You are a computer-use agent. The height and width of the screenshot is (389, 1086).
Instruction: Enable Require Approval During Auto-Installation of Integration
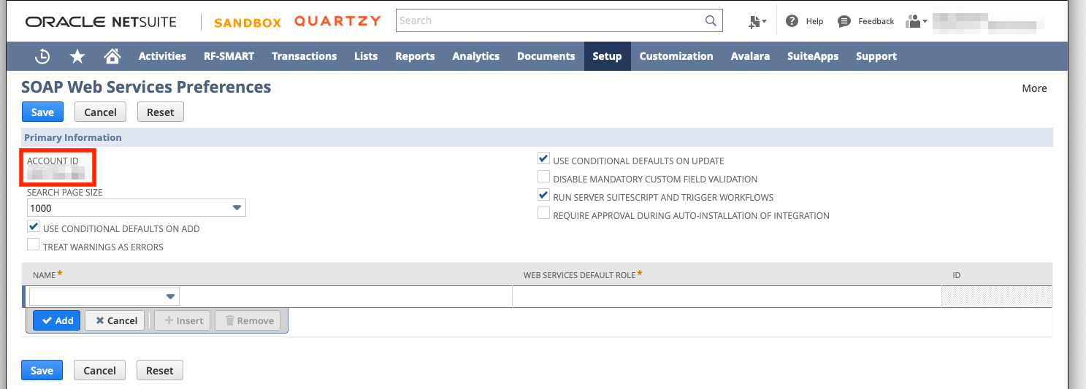coord(543,214)
